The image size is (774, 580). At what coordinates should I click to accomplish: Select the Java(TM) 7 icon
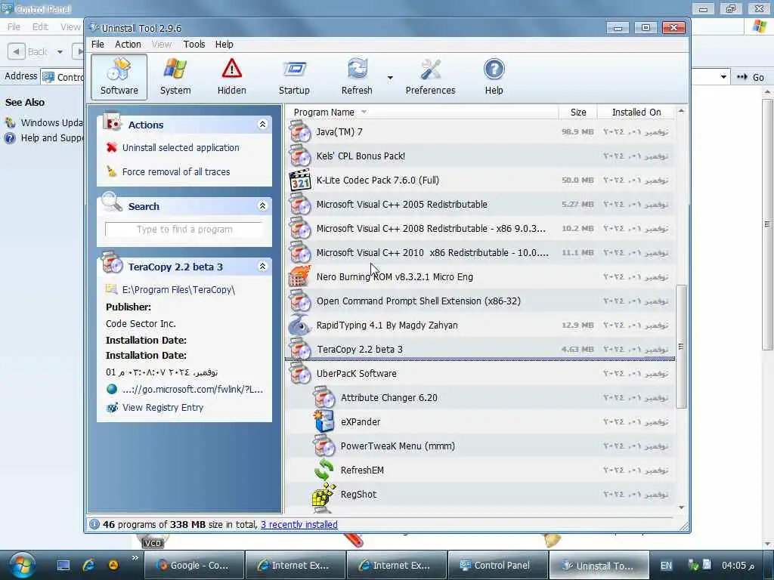[x=299, y=131]
